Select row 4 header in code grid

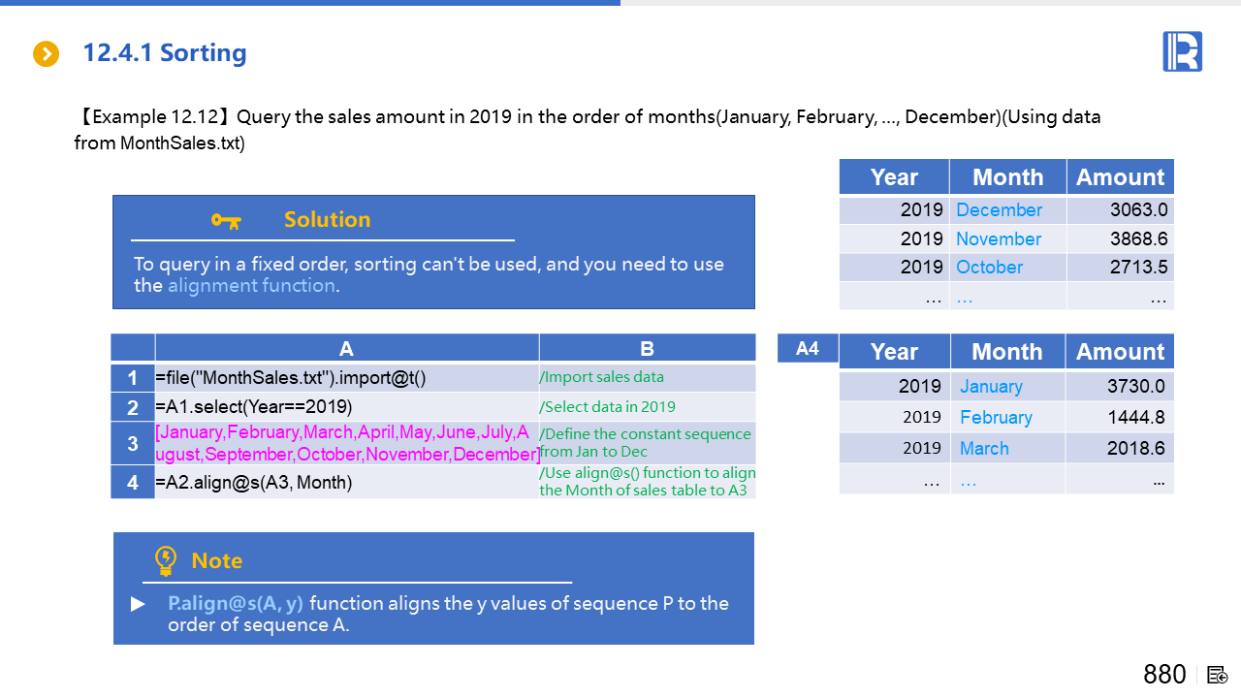133,483
